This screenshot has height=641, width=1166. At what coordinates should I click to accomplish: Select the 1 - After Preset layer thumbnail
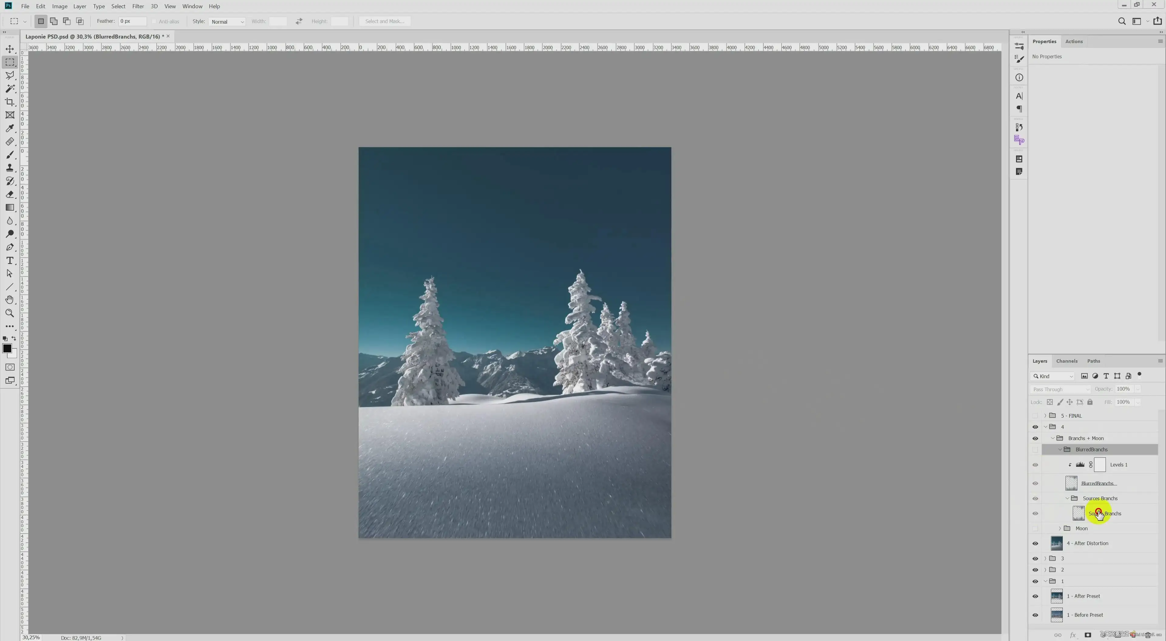pos(1056,596)
